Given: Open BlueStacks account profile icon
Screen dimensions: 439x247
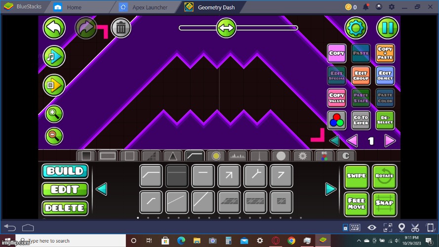Looking at the screenshot, I should 379,7.
